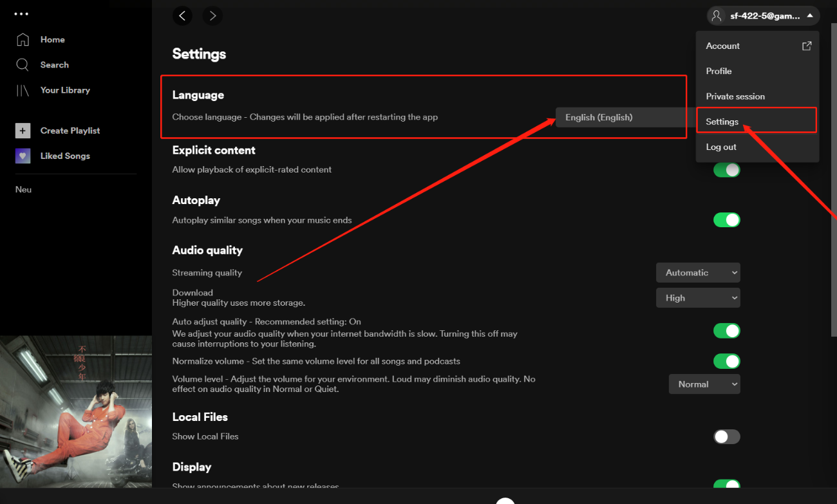The image size is (837, 504).
Task: Start a Private session
Action: (757, 97)
